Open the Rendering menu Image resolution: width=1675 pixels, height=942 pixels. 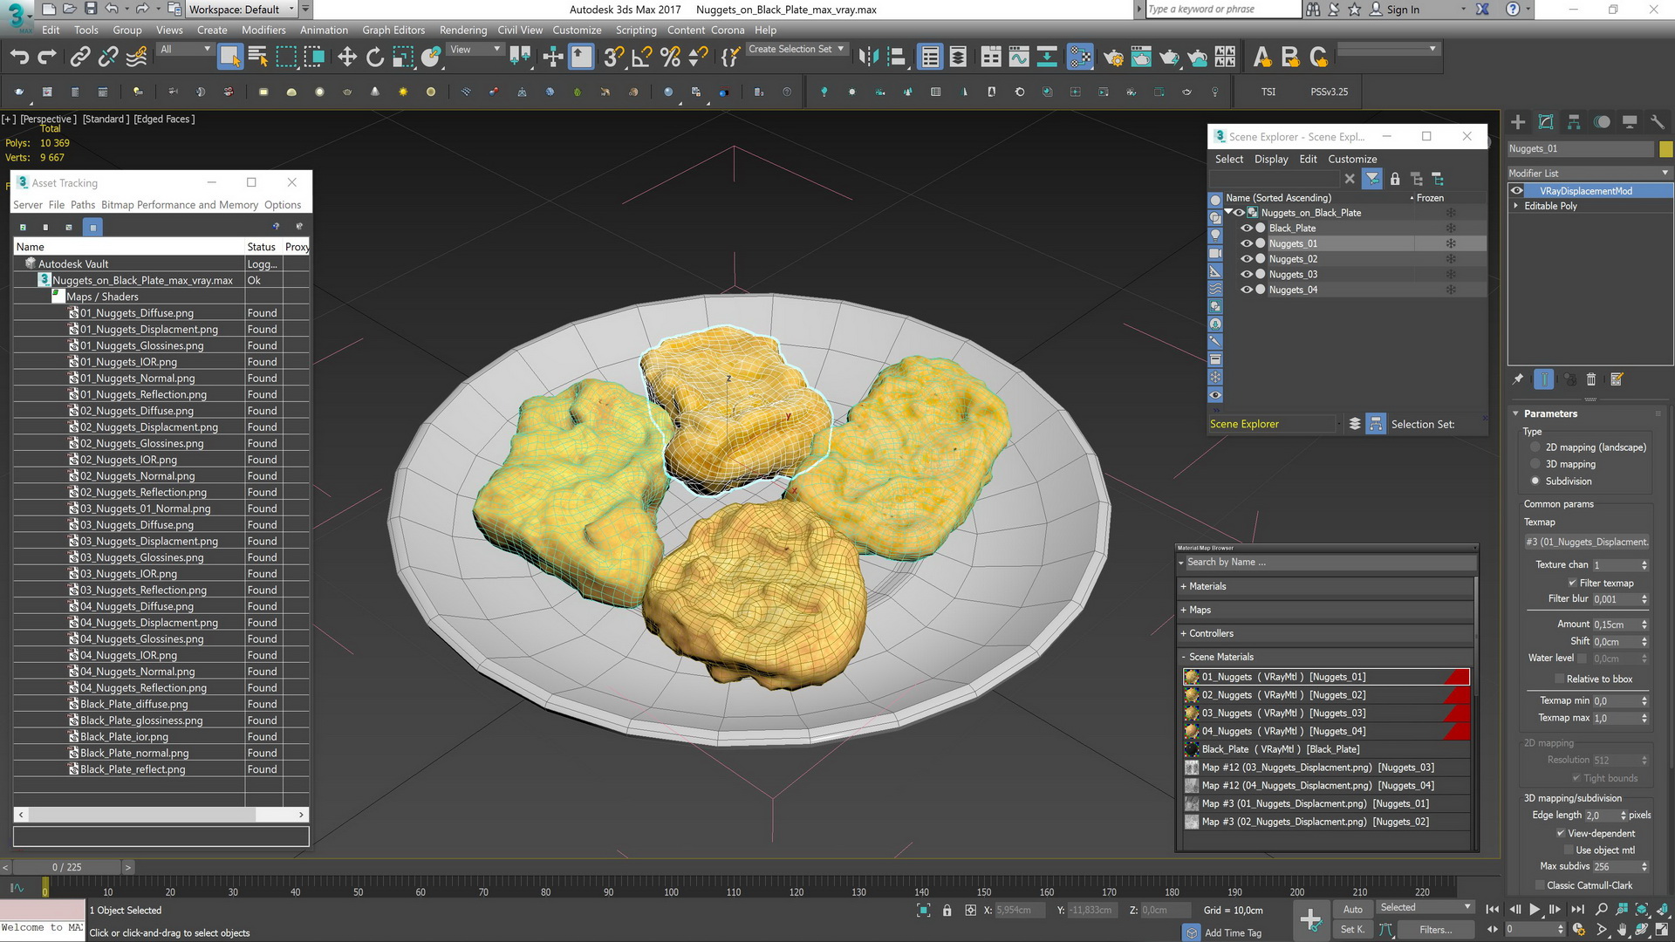pyautogui.click(x=463, y=30)
